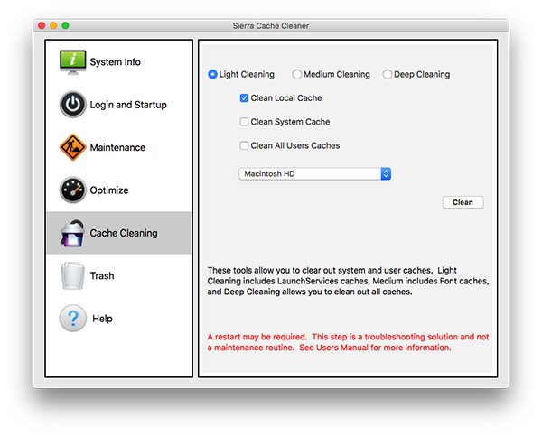Uncheck Clean Local Cache checkbox
The image size is (542, 436).
[x=244, y=98]
